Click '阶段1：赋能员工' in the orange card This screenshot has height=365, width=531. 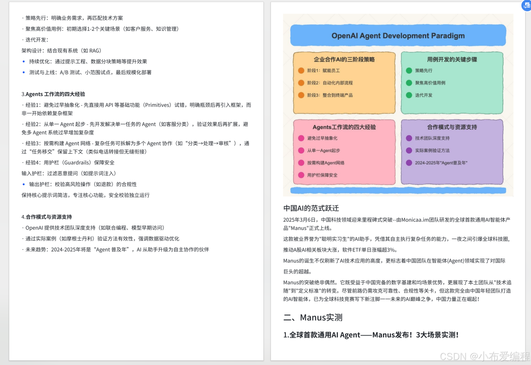[x=324, y=70]
